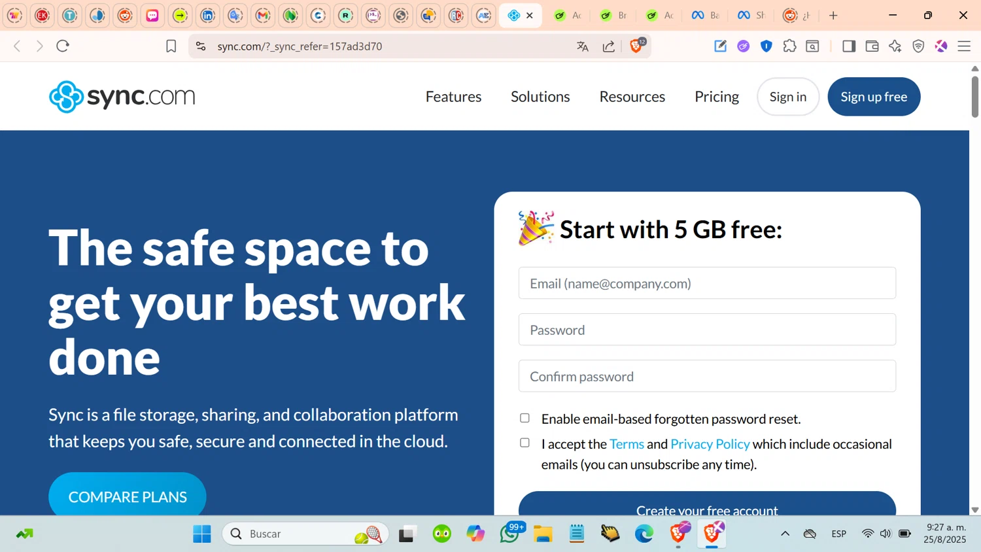This screenshot has width=981, height=552.
Task: Open the Privacy Policy link
Action: click(710, 444)
